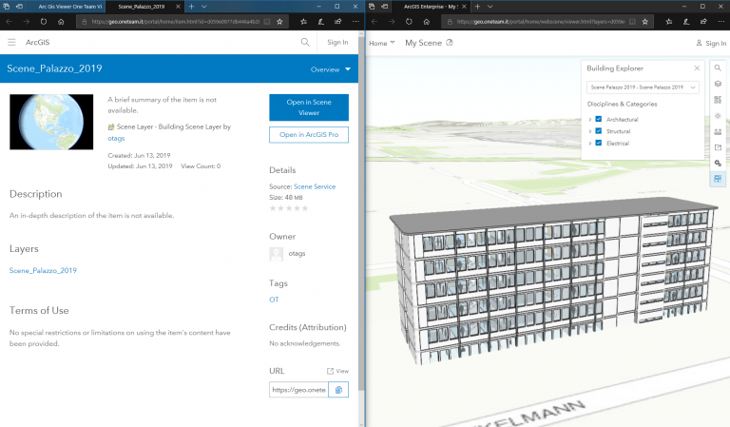Viewport: 730px width, 427px height.
Task: Open the Daylight sun tool
Action: pyautogui.click(x=718, y=115)
